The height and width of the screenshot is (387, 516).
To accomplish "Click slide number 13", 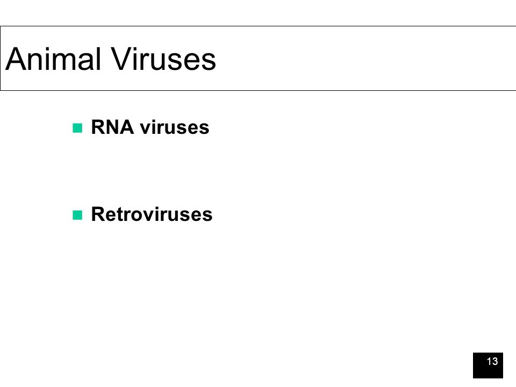I will pyautogui.click(x=492, y=361).
